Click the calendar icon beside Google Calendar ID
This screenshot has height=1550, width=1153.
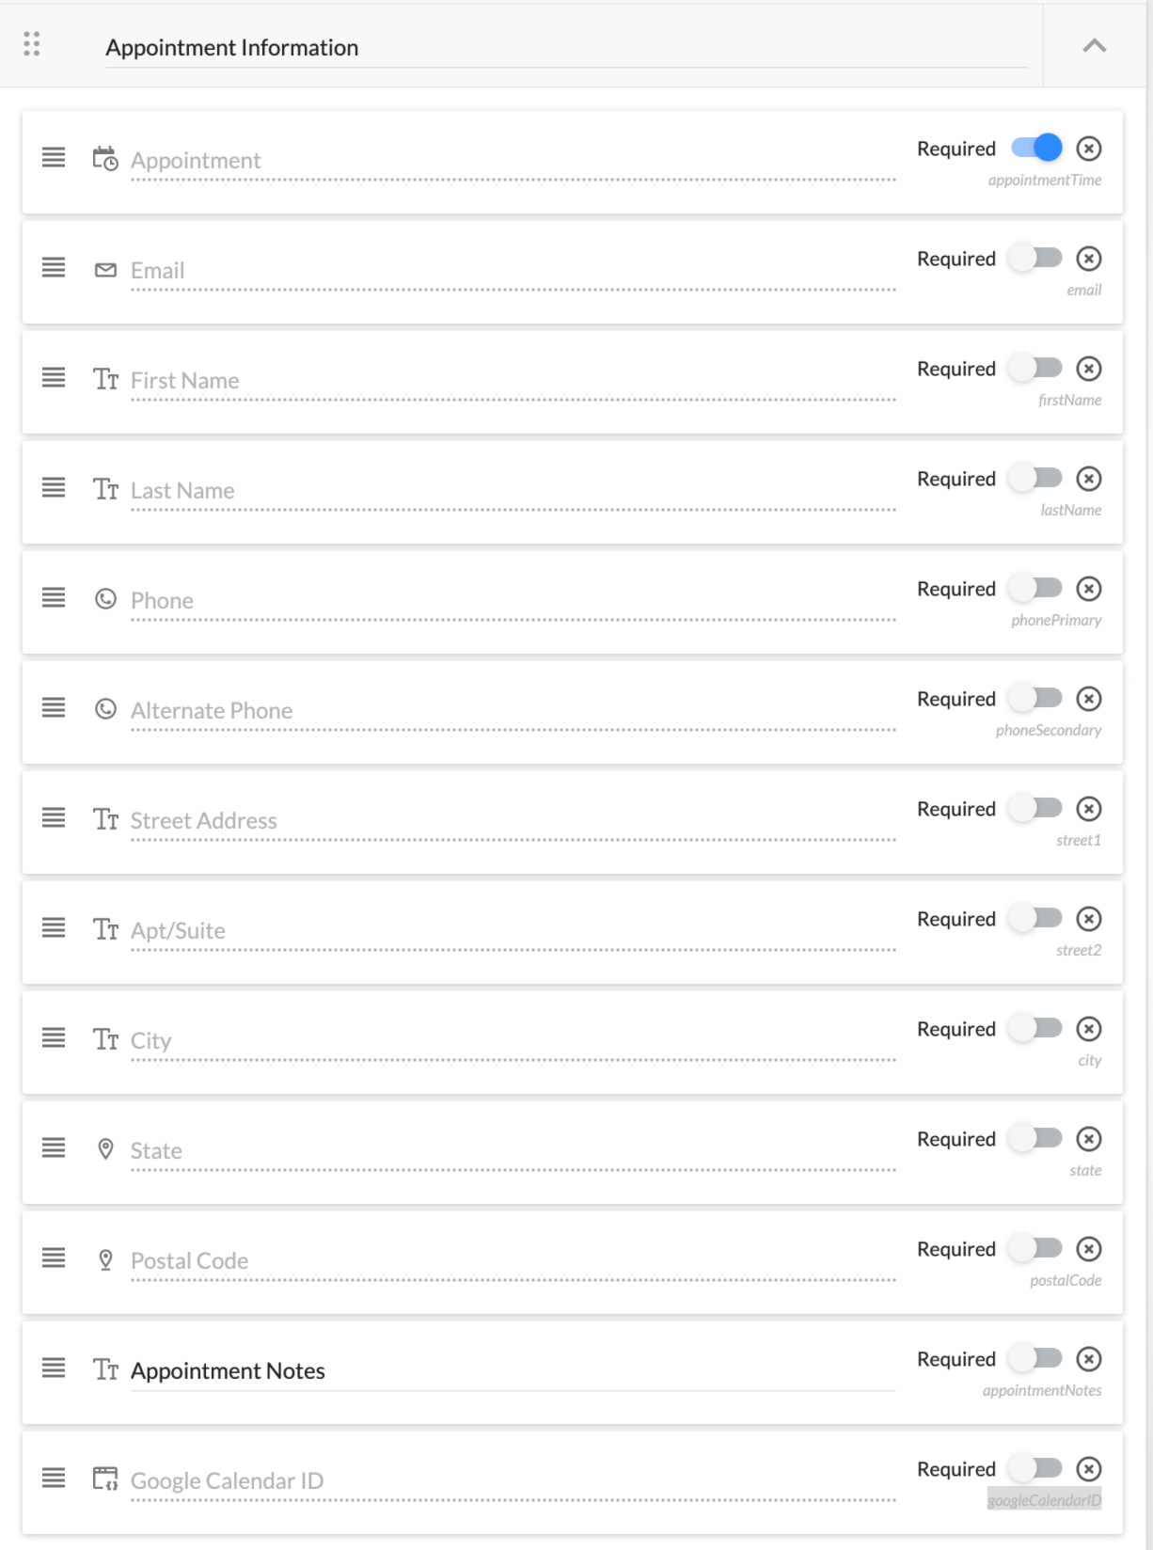(x=105, y=1479)
